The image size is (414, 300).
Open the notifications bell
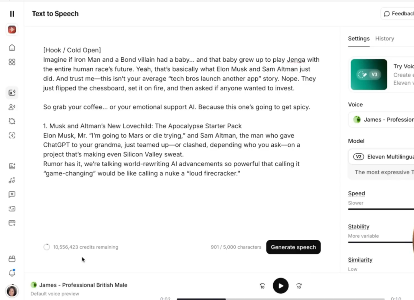12,273
